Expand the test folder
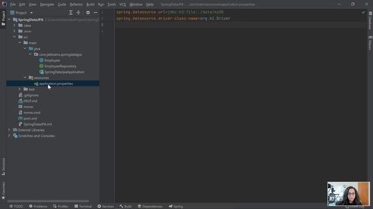The height and width of the screenshot is (209, 373). [20, 89]
